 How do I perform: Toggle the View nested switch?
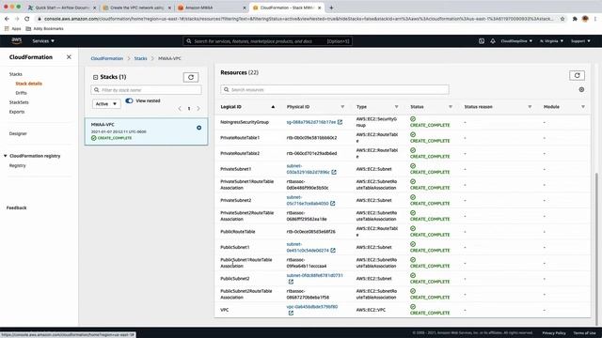[x=129, y=100]
